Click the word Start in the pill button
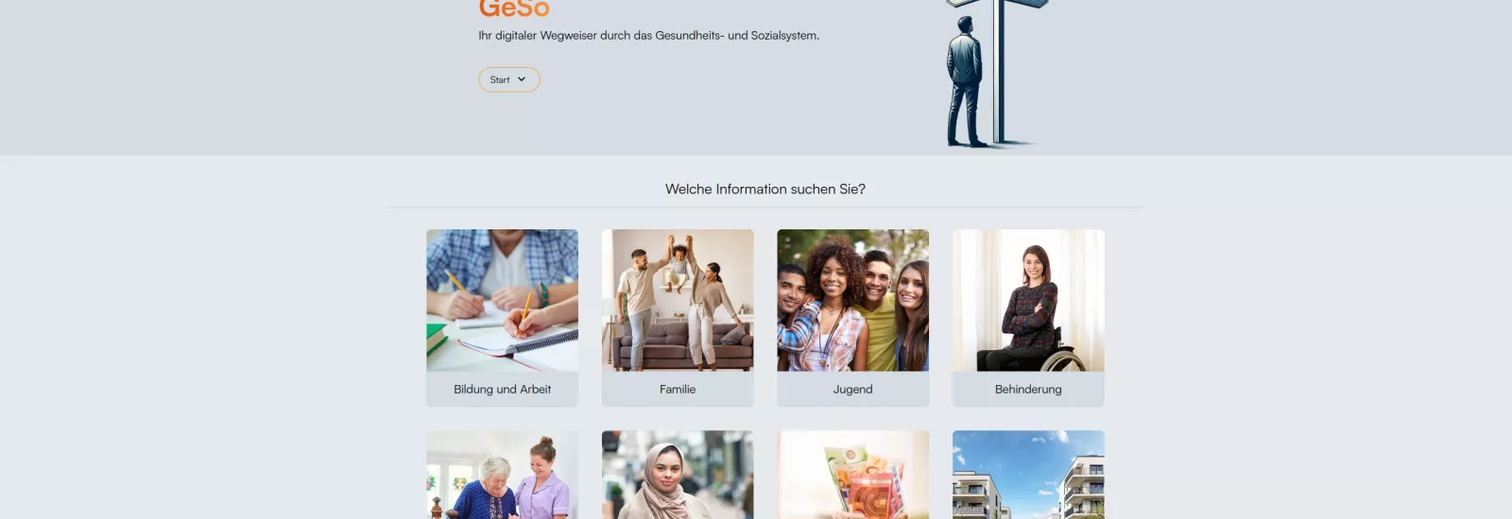 pos(500,80)
